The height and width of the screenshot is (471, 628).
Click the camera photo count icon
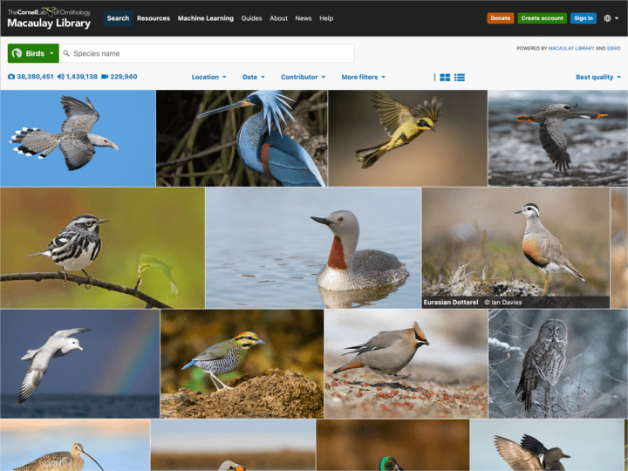click(x=11, y=77)
